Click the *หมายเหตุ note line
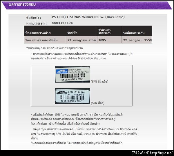174x156 pixels. (55, 48)
